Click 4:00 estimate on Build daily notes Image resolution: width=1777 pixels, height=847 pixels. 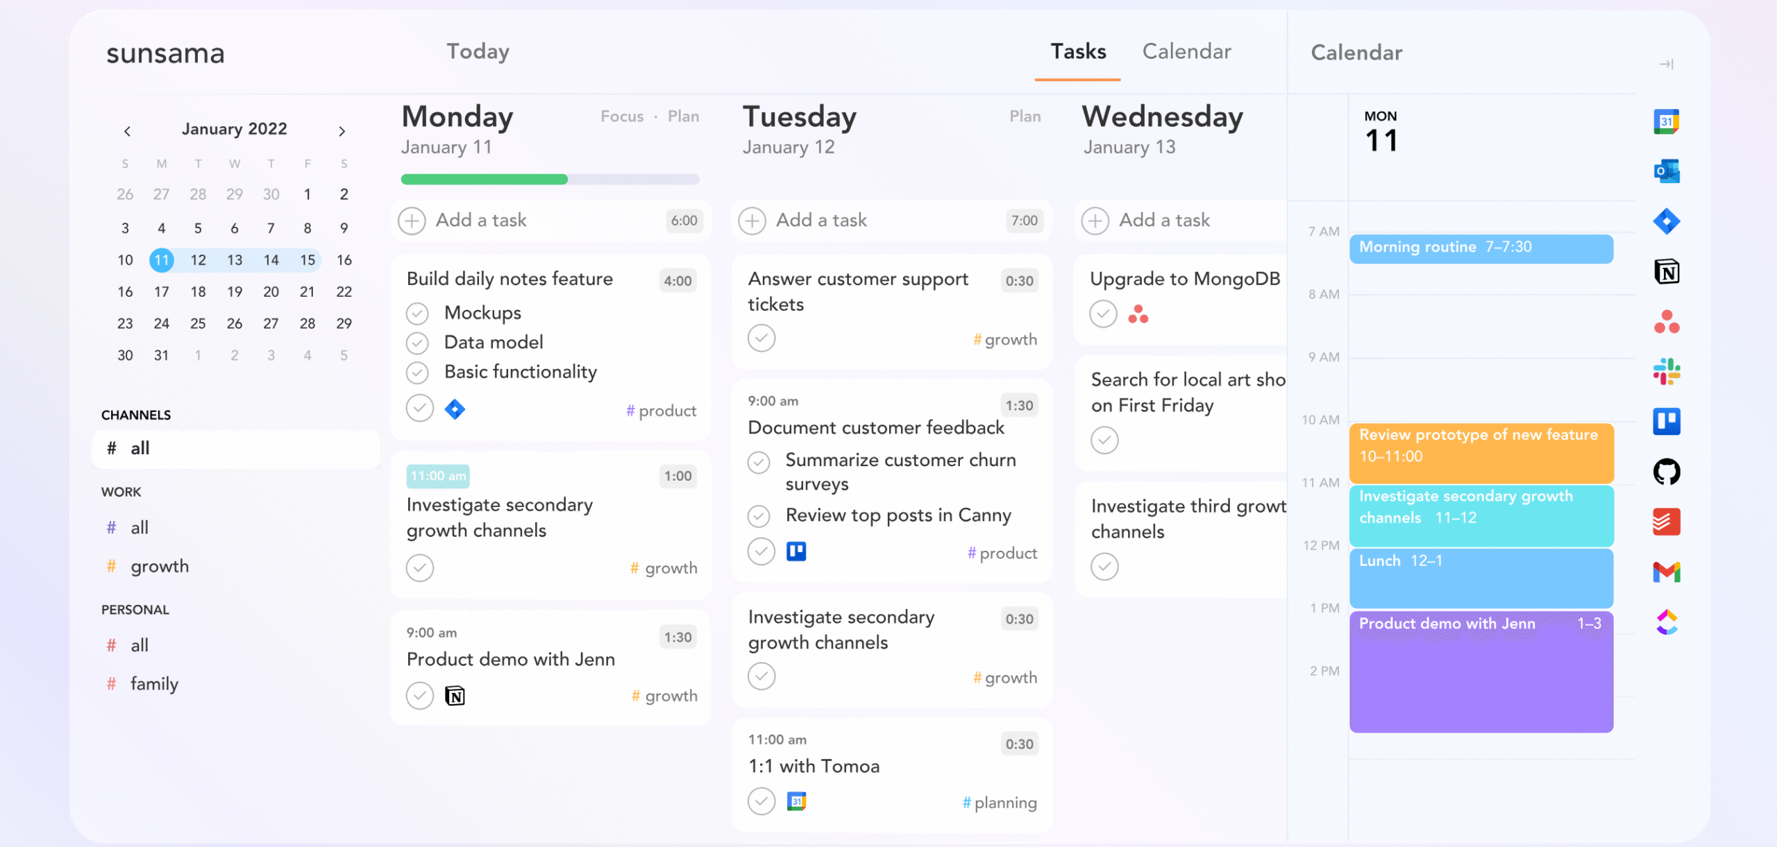pyautogui.click(x=677, y=281)
